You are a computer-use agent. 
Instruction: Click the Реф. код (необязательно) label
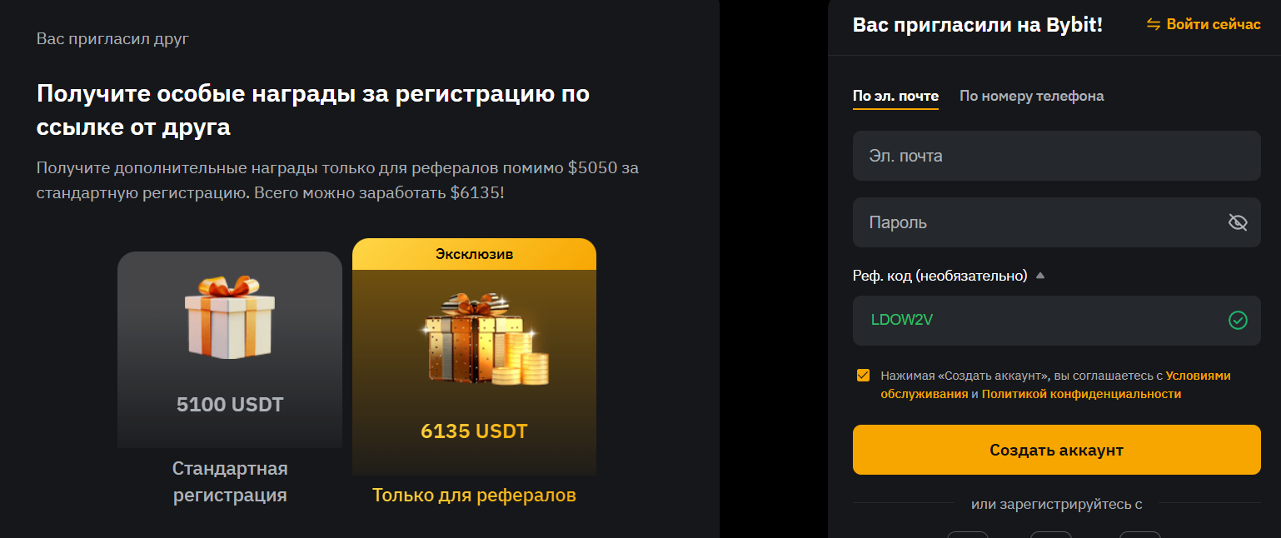coord(940,276)
